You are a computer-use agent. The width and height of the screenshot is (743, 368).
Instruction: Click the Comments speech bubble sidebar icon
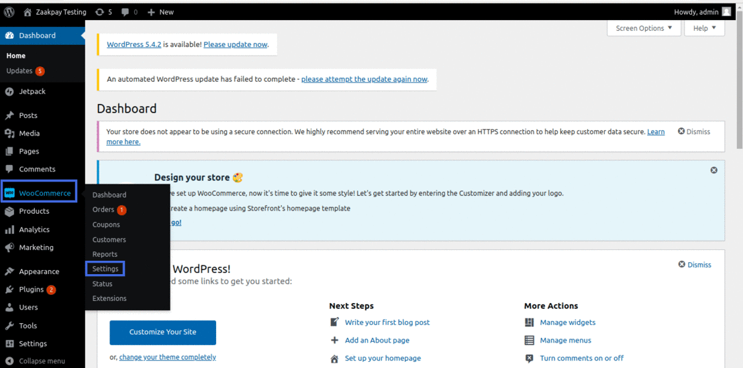point(9,169)
